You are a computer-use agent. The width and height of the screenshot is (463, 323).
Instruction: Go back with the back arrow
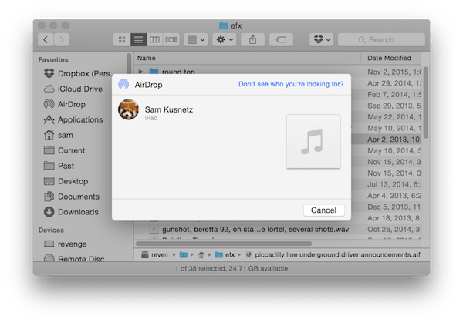pyautogui.click(x=46, y=39)
